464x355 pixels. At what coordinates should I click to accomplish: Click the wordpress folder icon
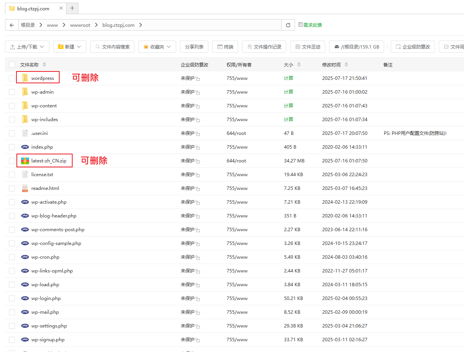pyautogui.click(x=25, y=78)
